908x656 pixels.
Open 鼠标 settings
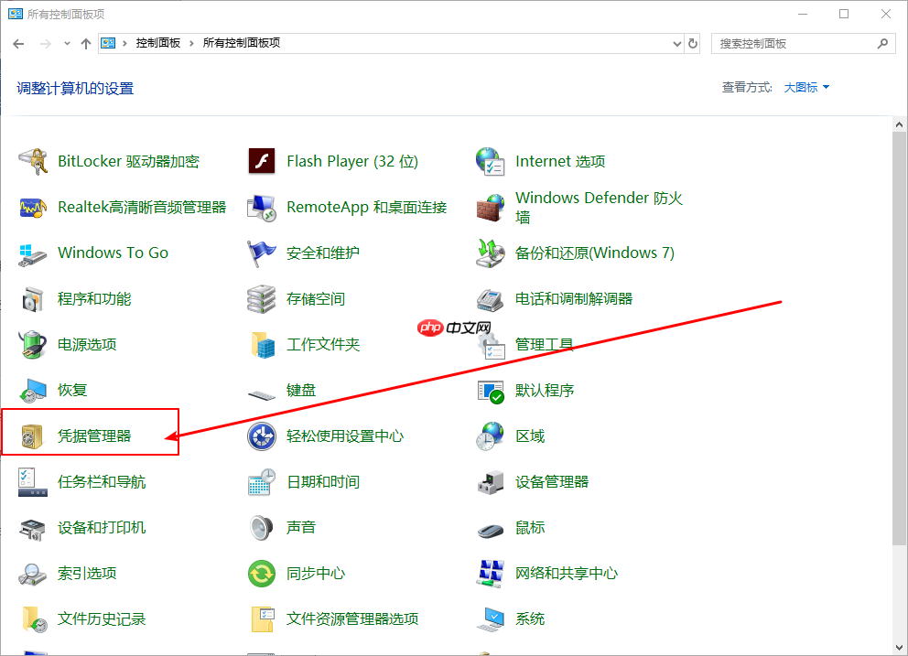point(531,527)
